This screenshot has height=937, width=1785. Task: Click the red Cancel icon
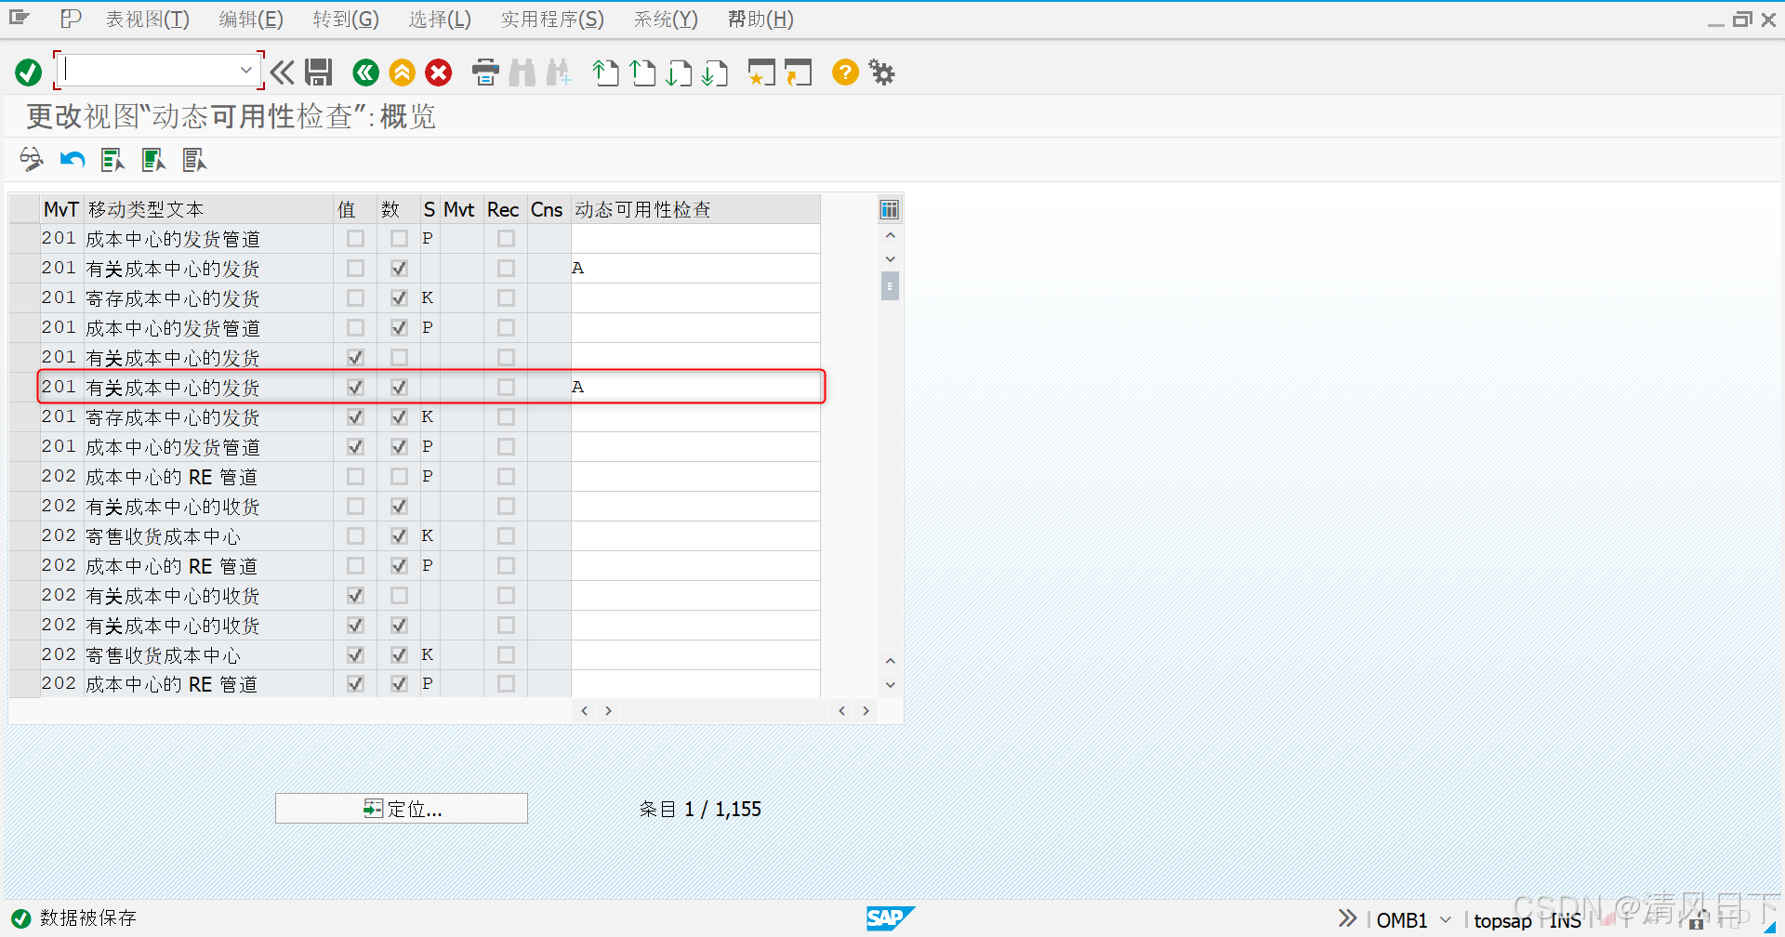pos(439,72)
